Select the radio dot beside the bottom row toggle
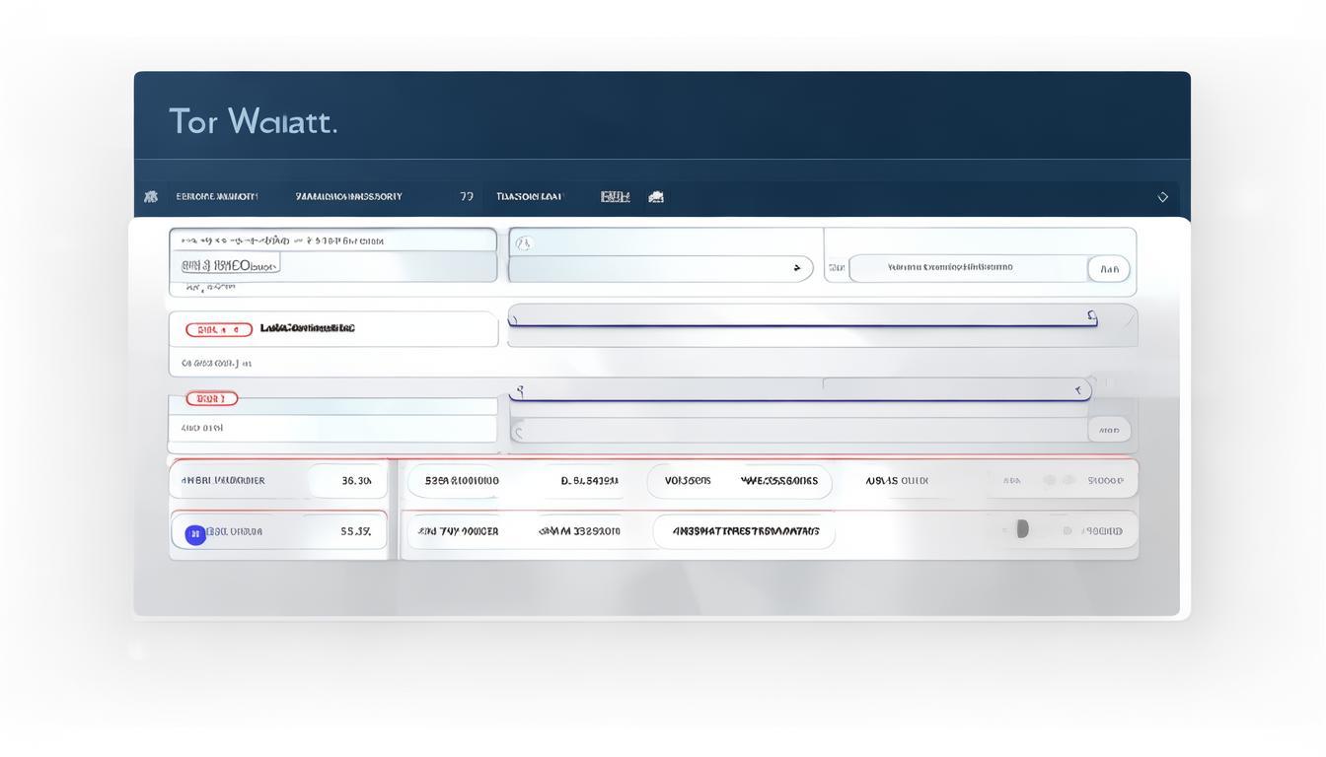This screenshot has height=757, width=1326. tap(1068, 530)
